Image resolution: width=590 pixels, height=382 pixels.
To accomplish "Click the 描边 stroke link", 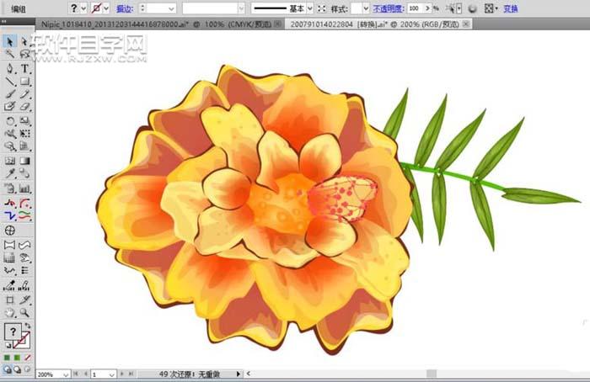I will click(124, 8).
